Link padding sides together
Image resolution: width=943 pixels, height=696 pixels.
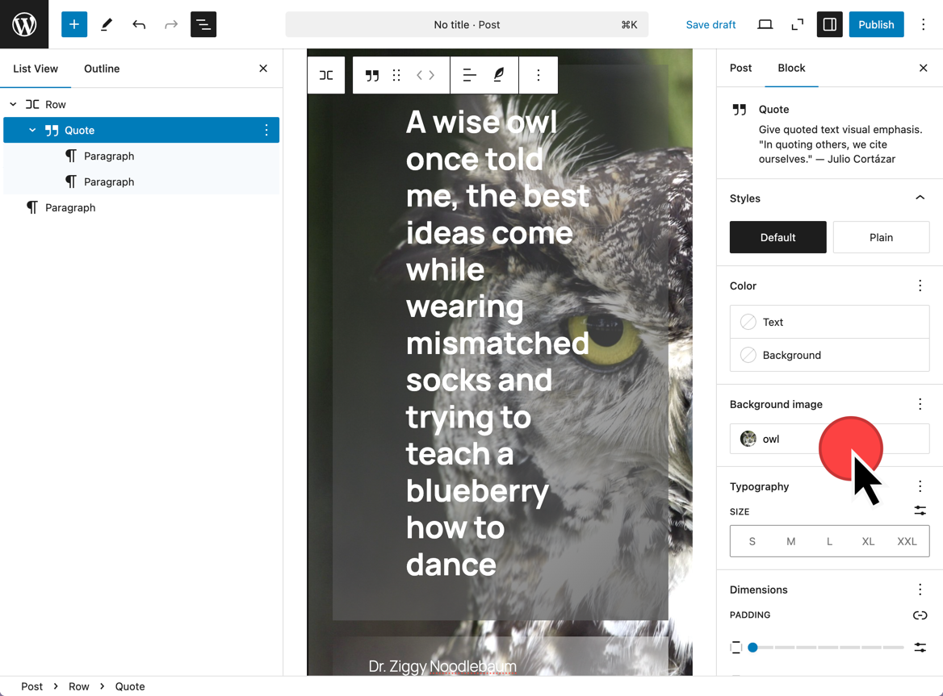click(920, 615)
